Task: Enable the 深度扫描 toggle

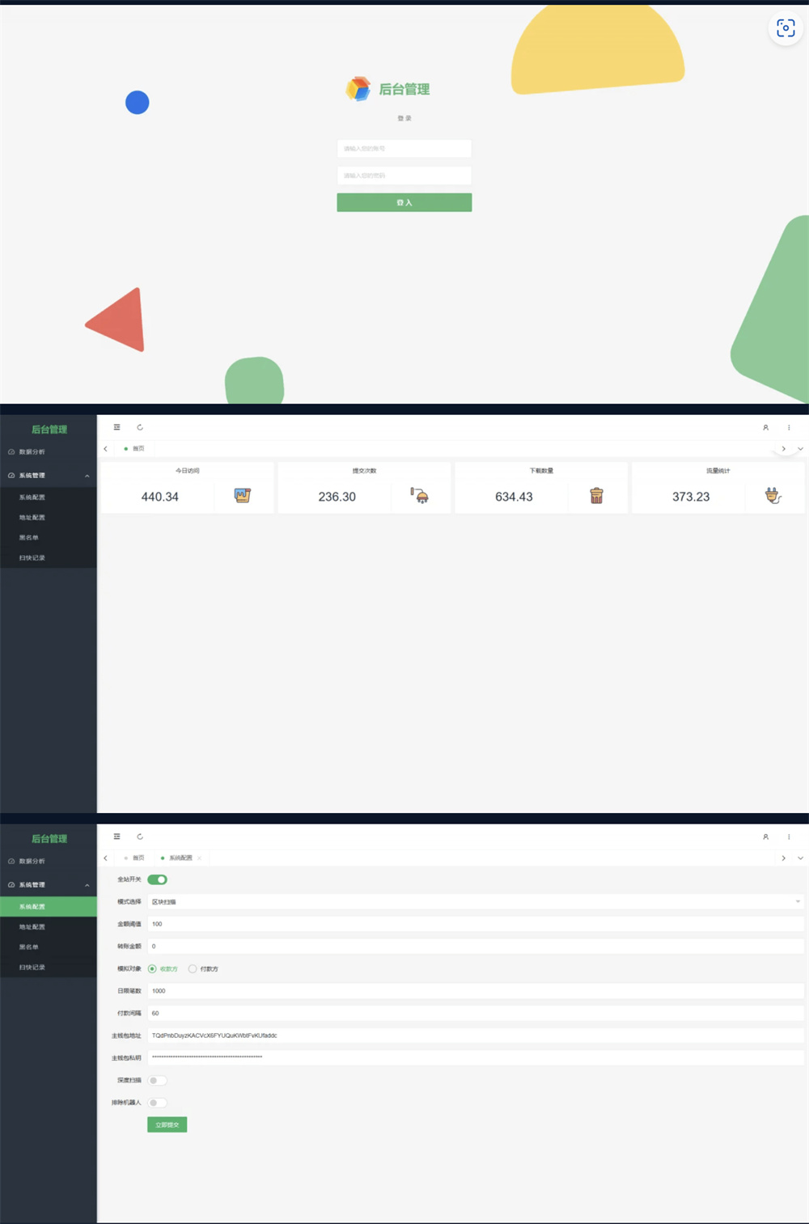Action: point(158,1081)
